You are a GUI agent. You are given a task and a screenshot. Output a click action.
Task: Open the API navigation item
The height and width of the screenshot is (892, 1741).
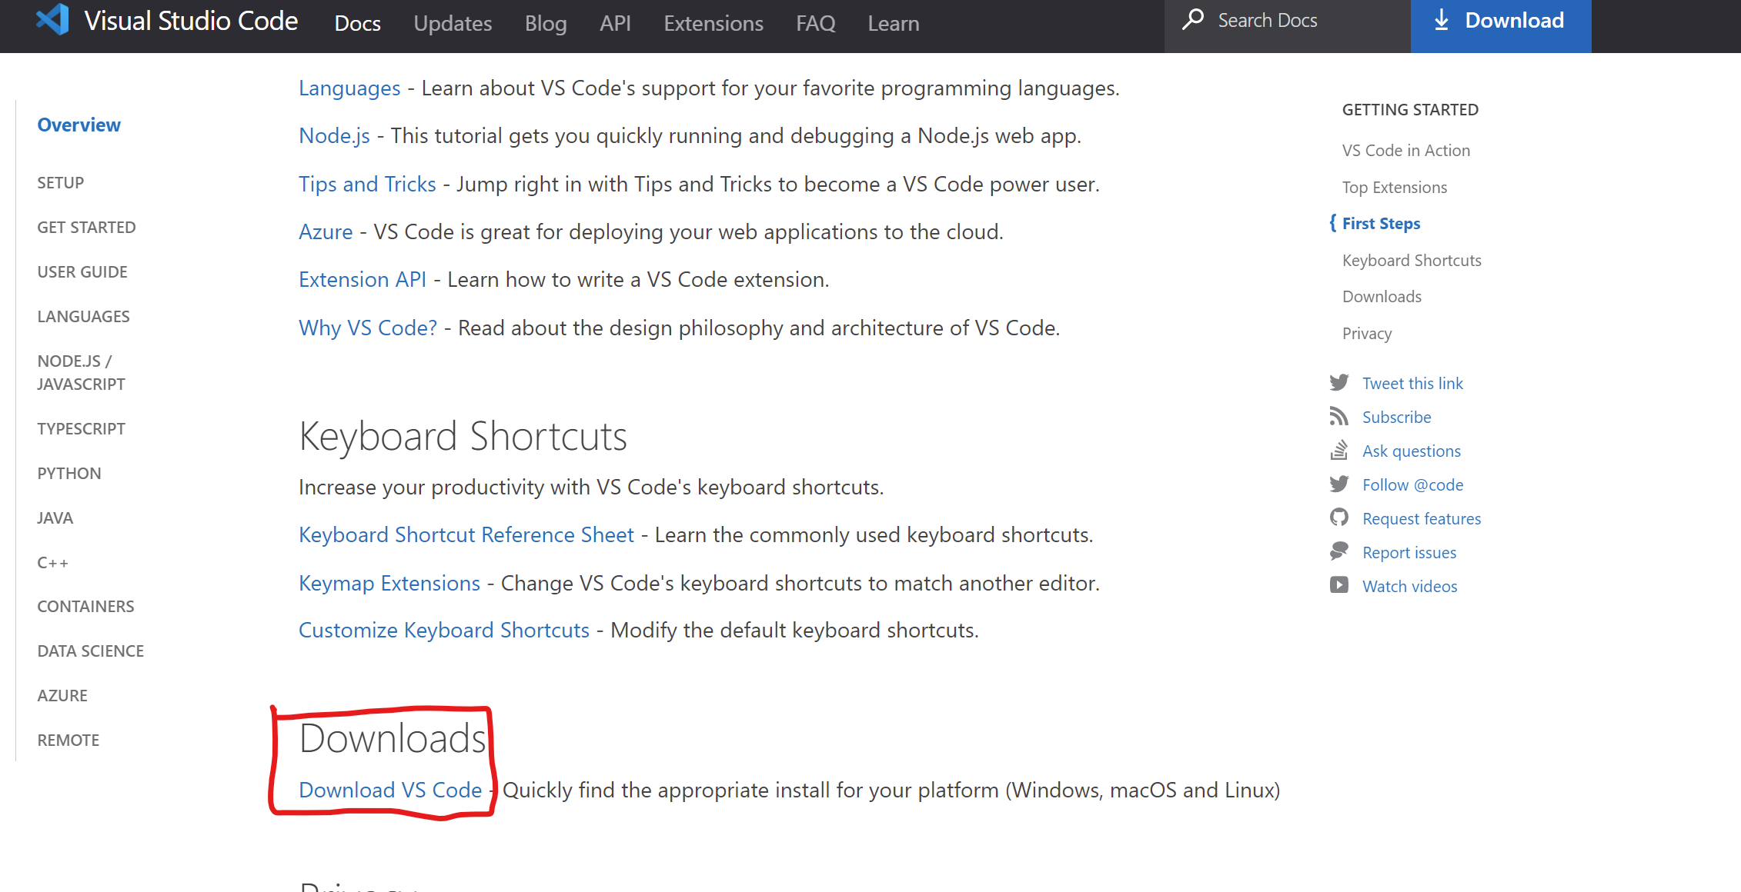[x=616, y=24]
